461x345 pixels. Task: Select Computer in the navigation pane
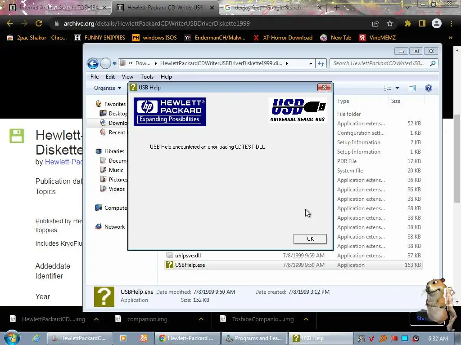(x=111, y=208)
